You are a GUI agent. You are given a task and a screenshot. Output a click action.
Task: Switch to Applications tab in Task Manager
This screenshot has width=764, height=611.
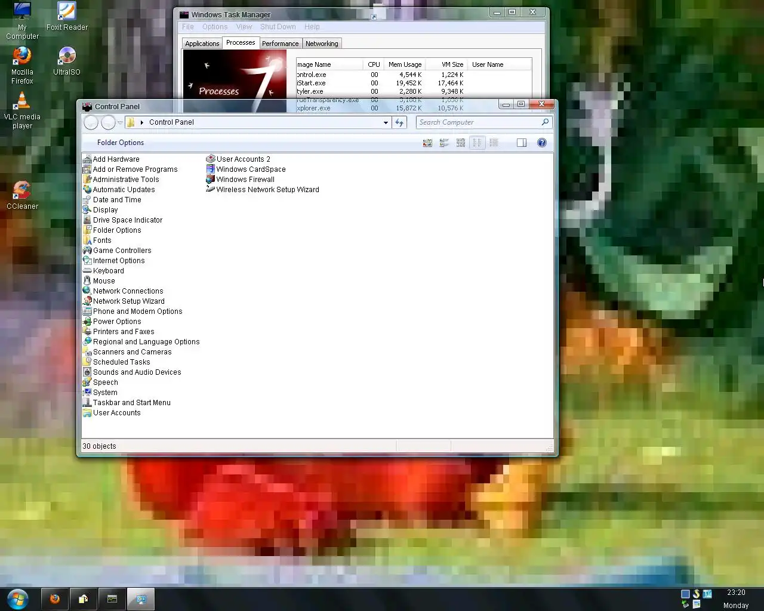tap(202, 44)
